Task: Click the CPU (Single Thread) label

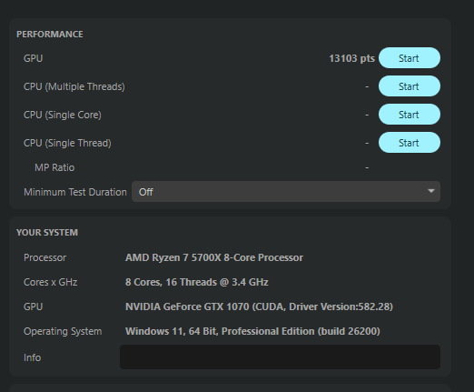Action: point(67,143)
